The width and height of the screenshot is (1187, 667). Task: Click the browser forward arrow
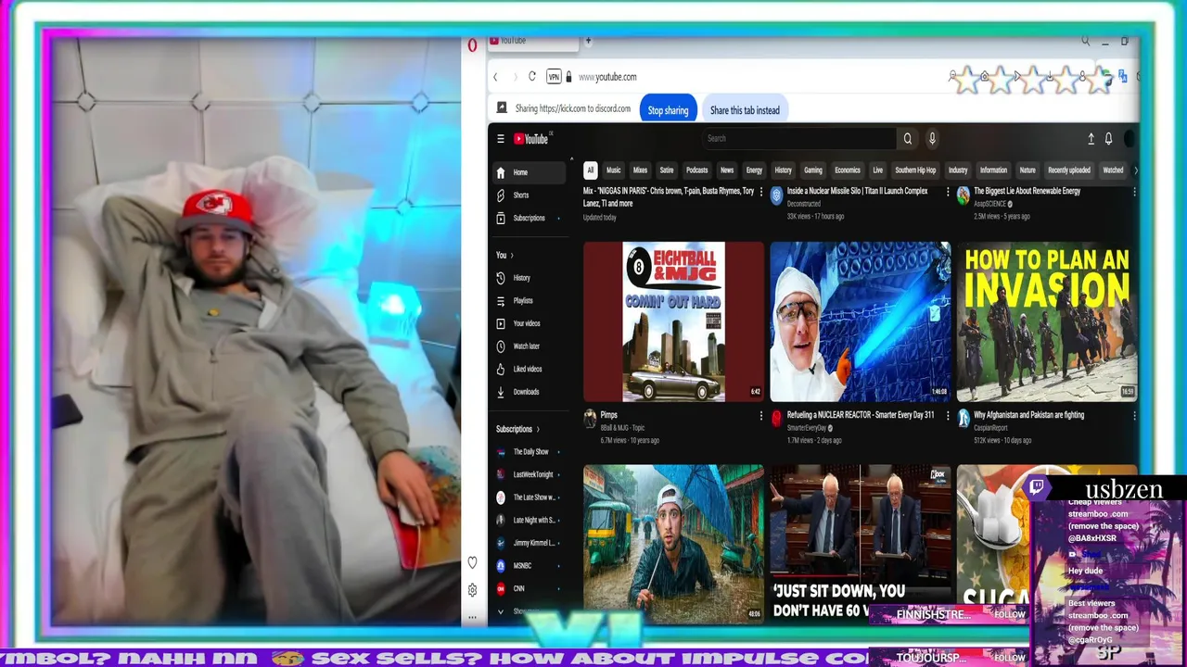(x=515, y=77)
